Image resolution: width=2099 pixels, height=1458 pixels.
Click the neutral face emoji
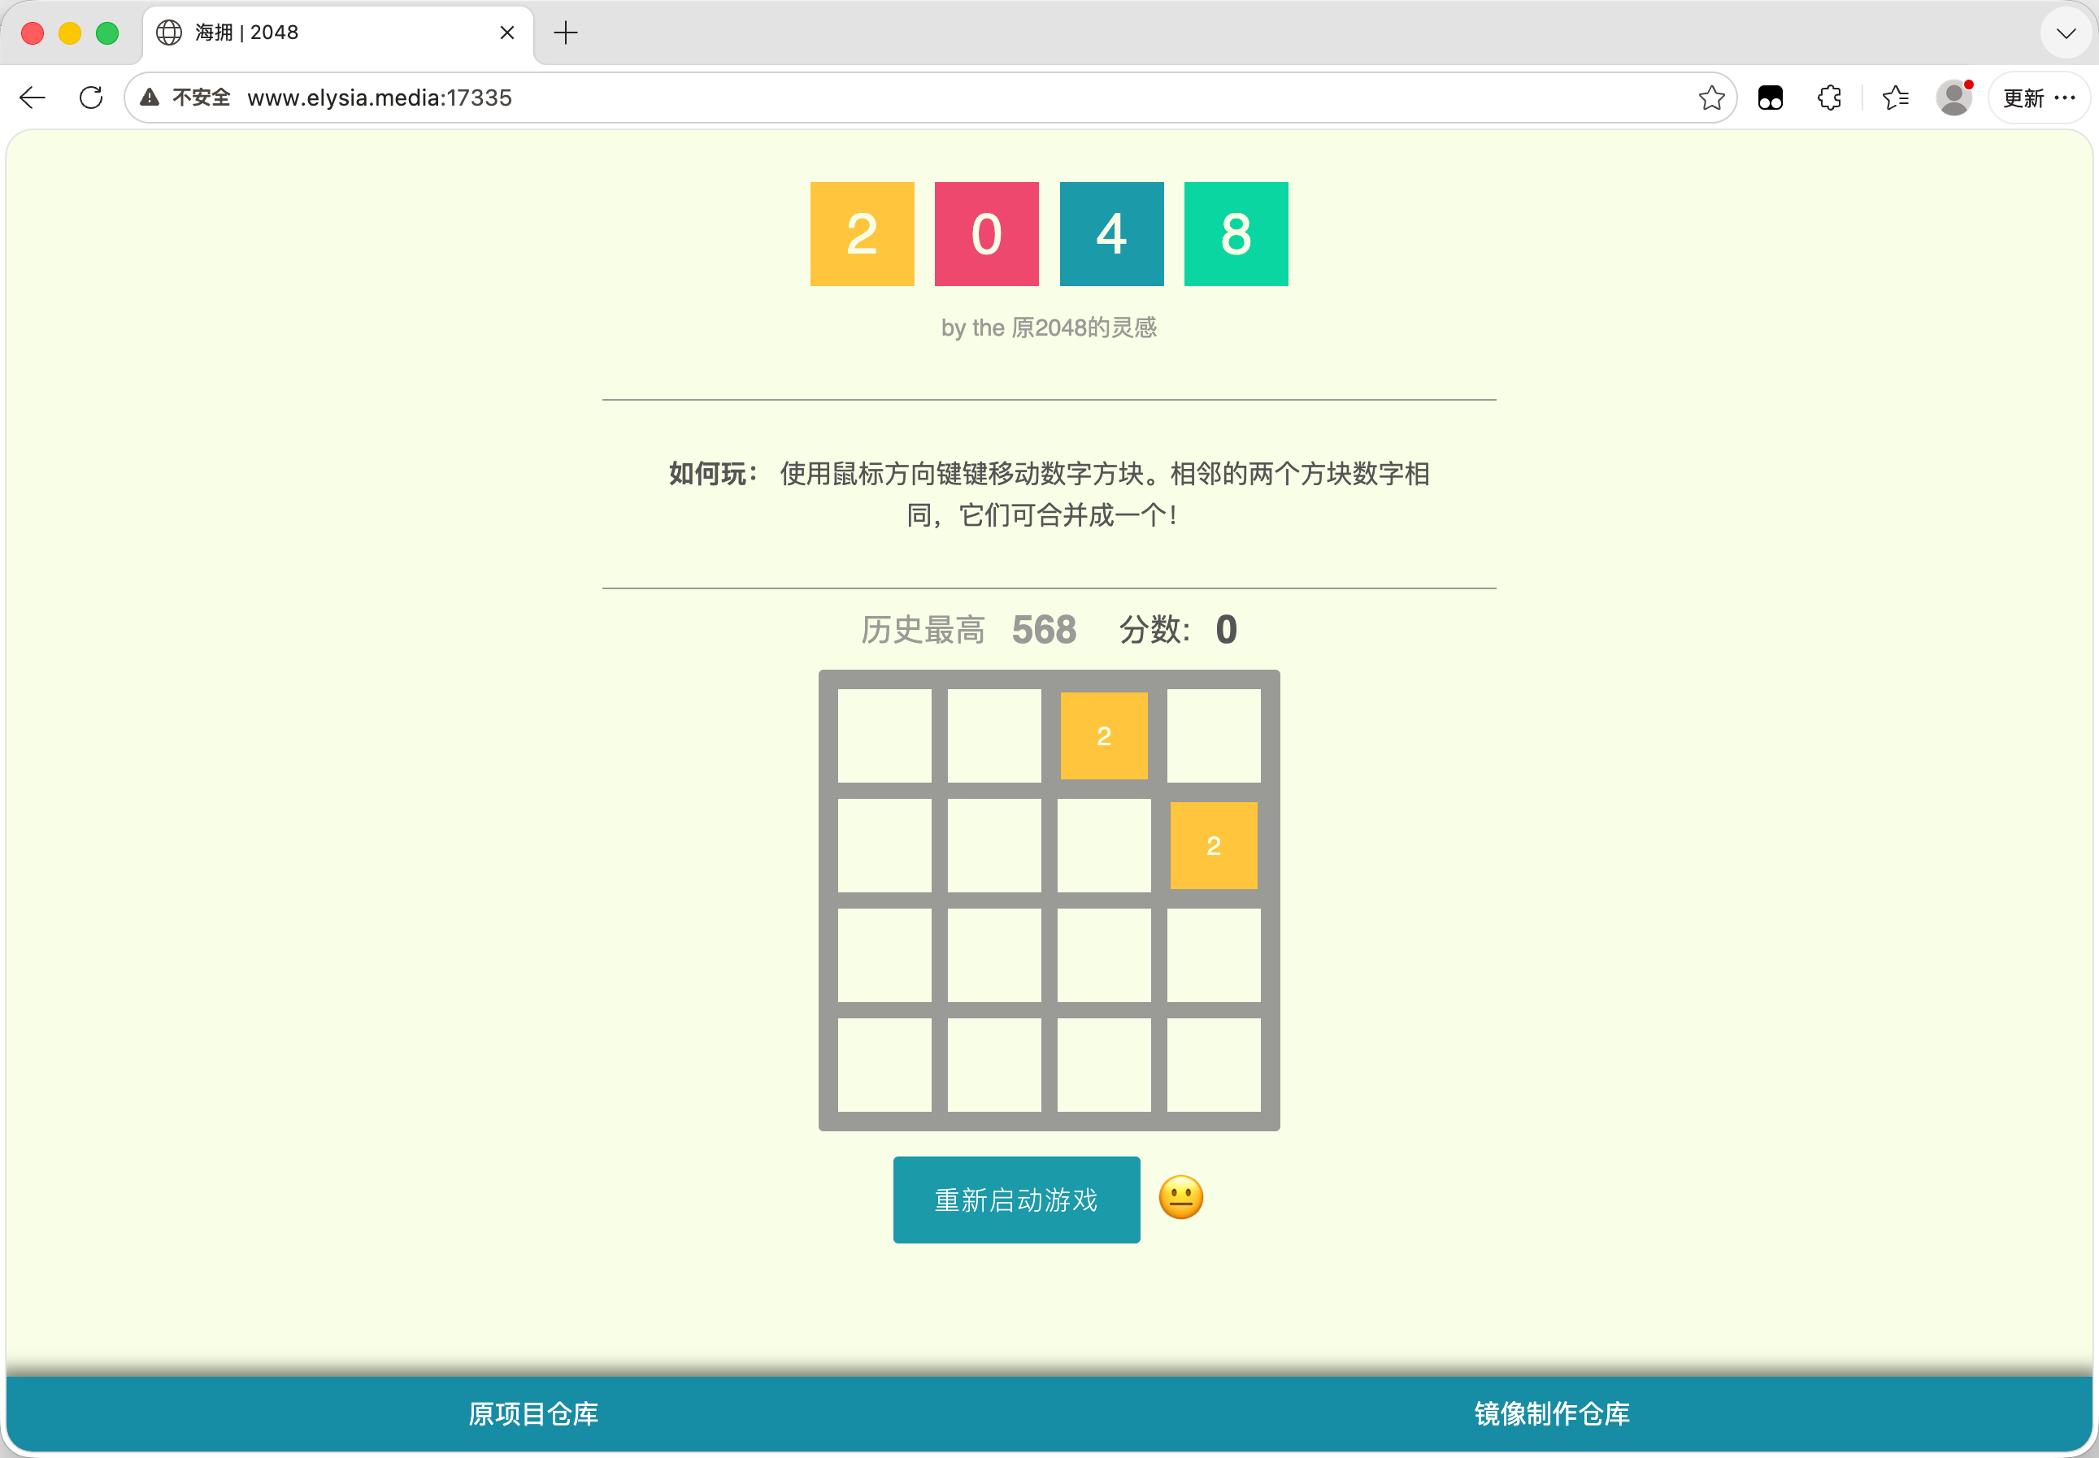tap(1180, 1198)
